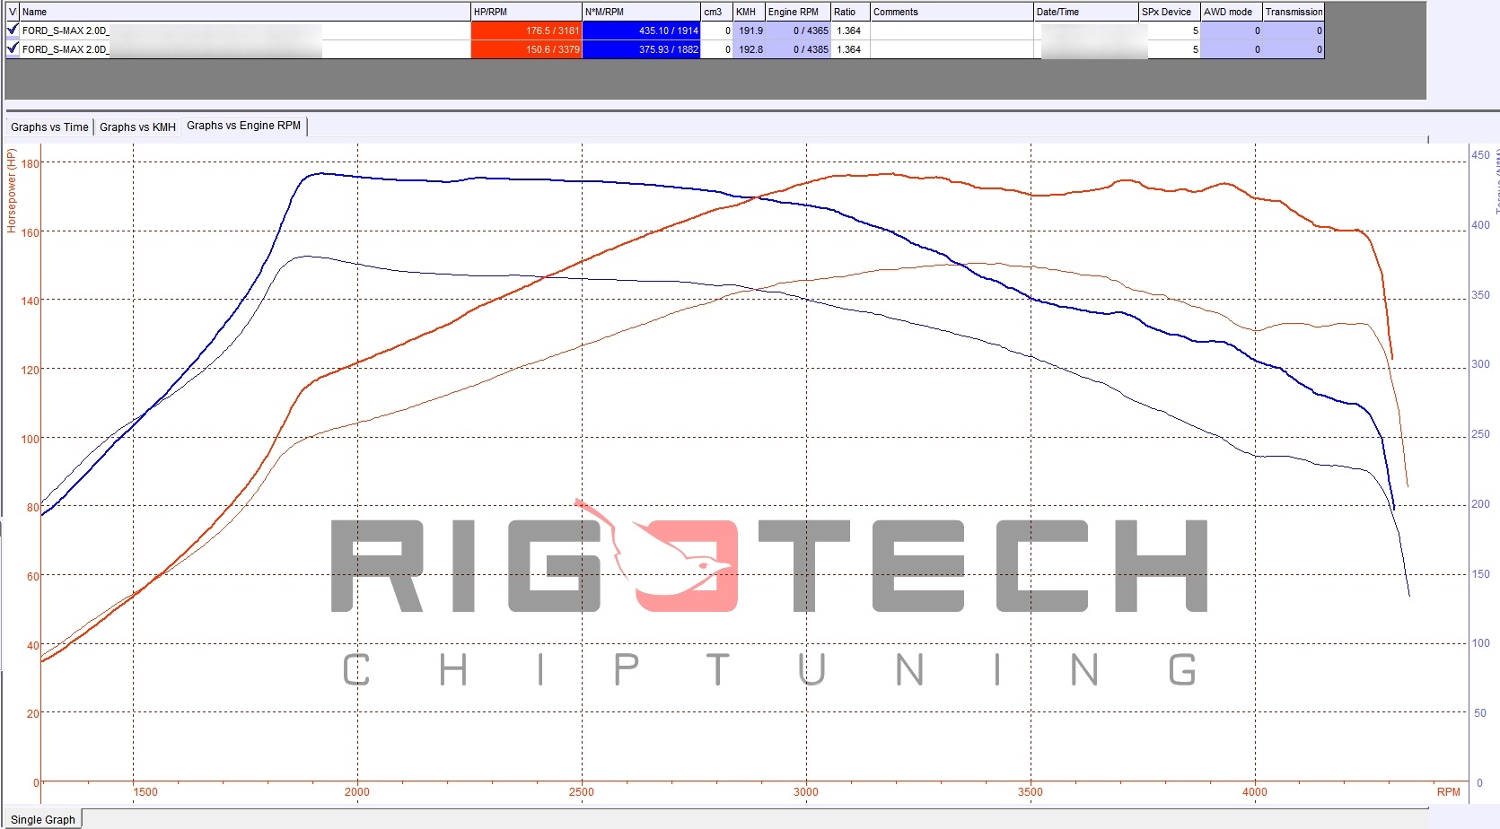Open the Single Graph tab
The image size is (1500, 829).
(43, 819)
